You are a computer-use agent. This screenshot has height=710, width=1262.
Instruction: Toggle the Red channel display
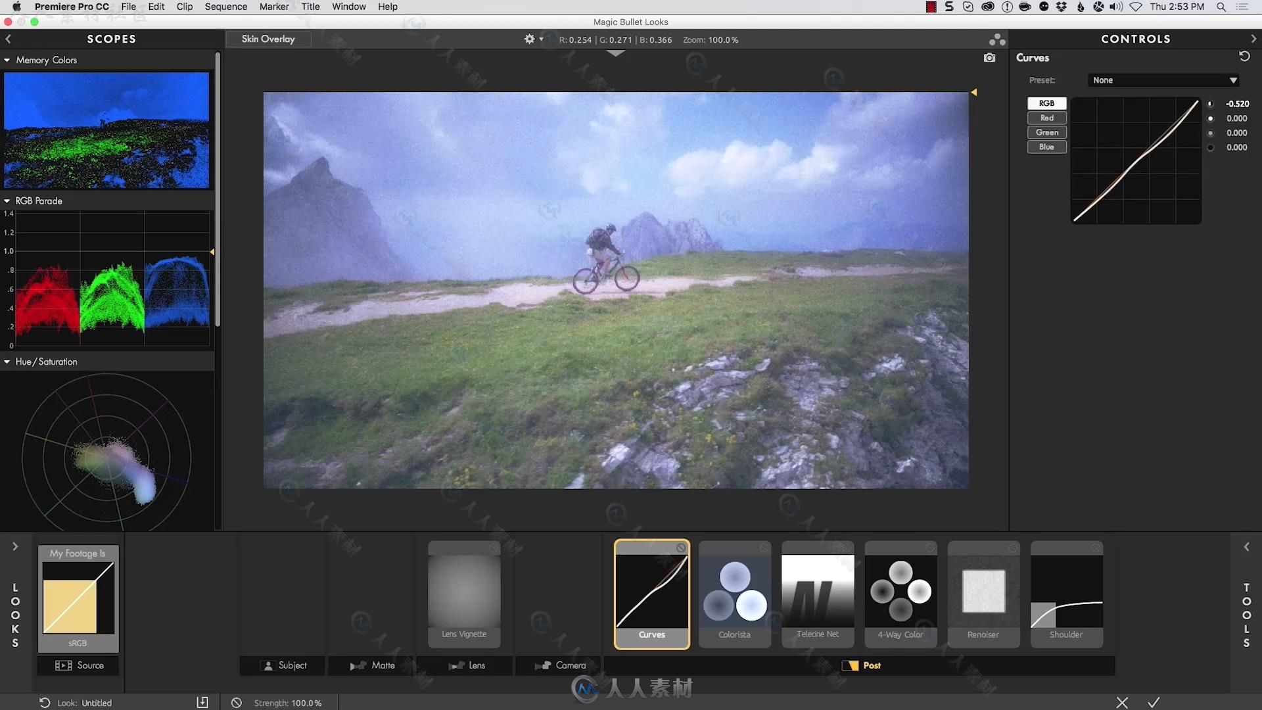click(1046, 117)
